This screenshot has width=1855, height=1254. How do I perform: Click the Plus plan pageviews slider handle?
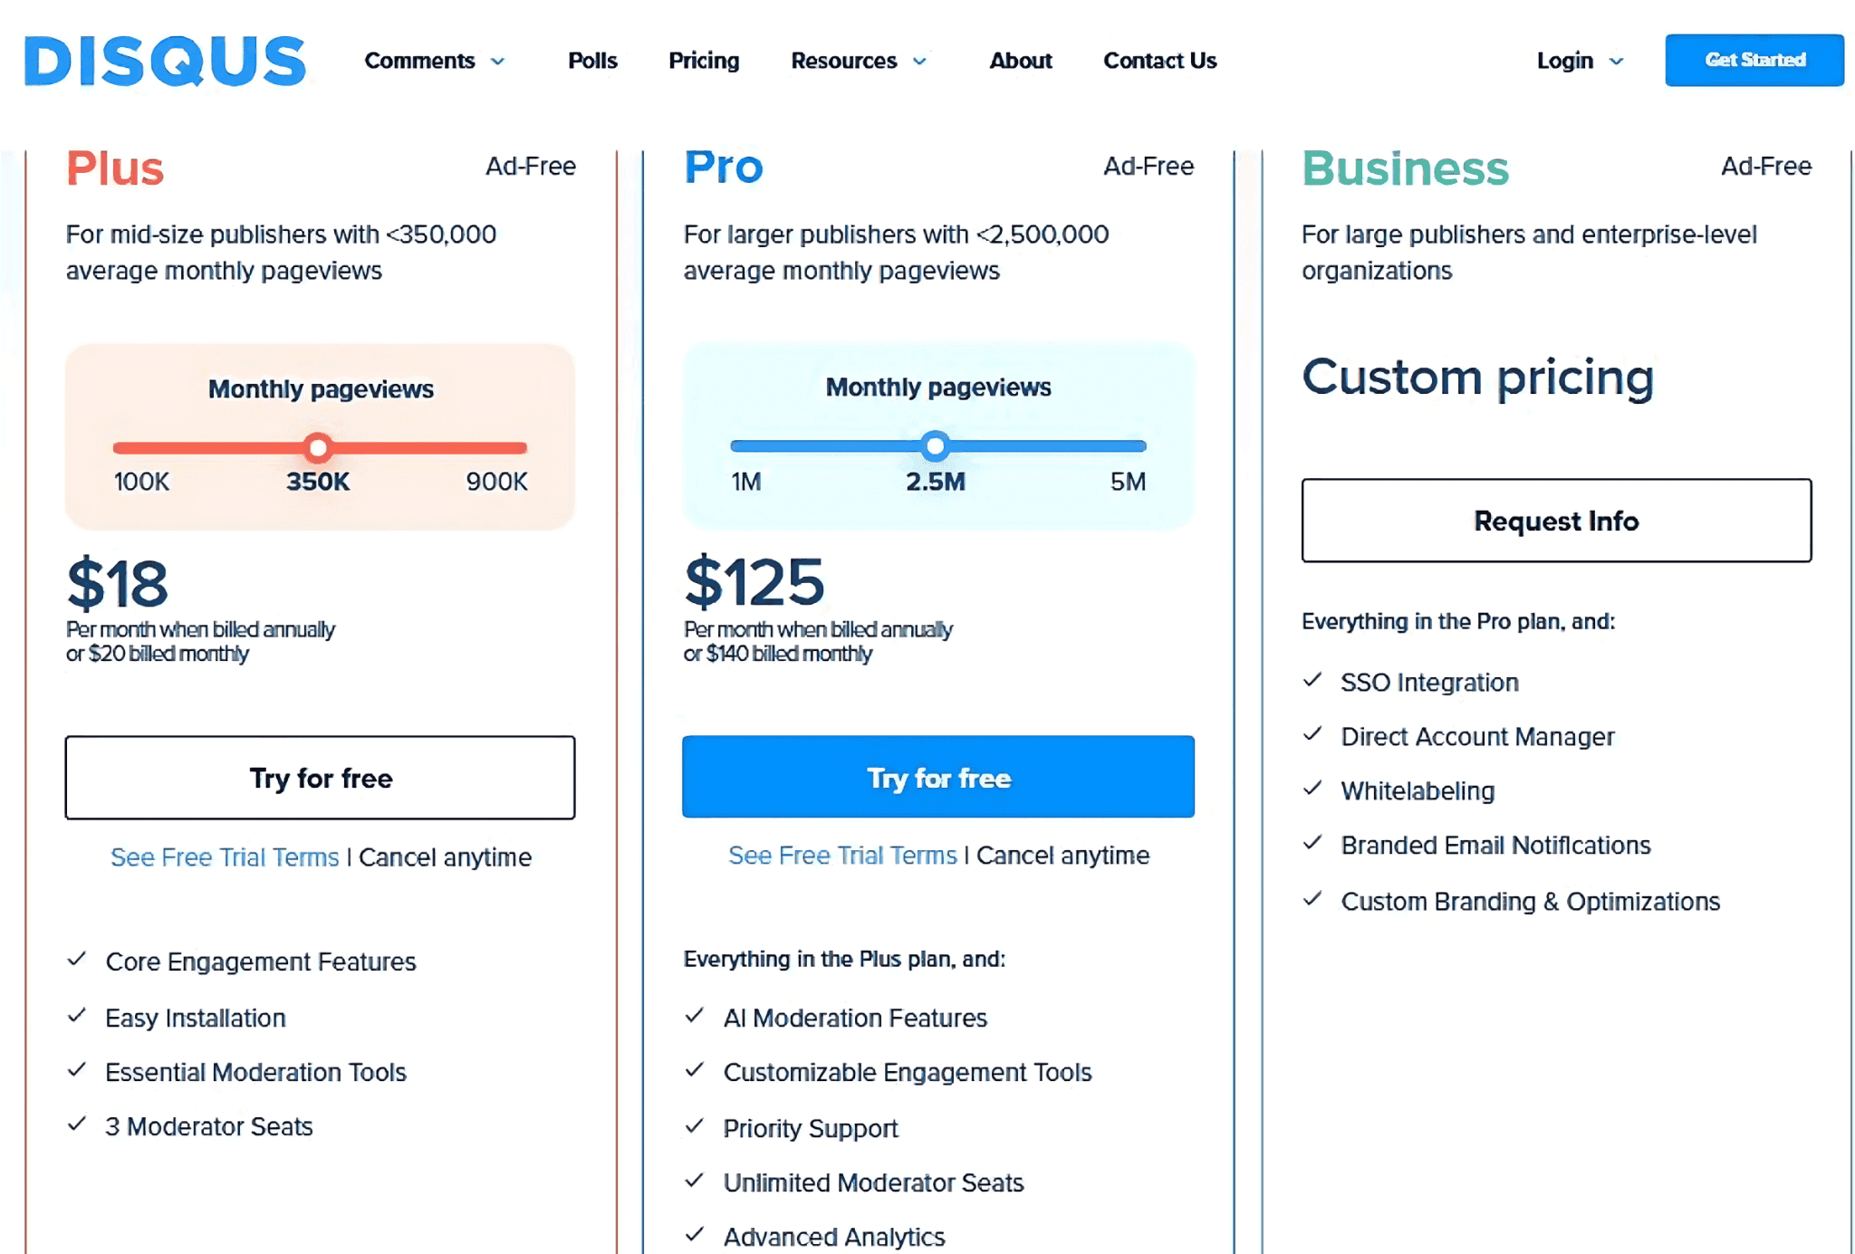click(x=317, y=447)
